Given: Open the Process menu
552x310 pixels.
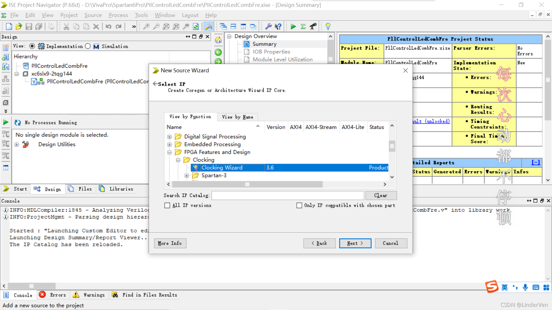Looking at the screenshot, I should point(118,15).
